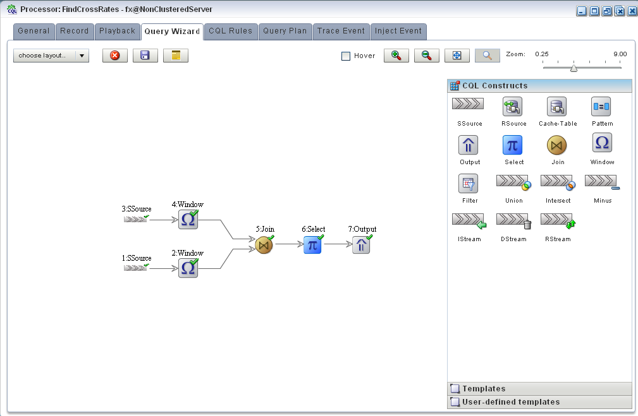This screenshot has height=416, width=638.
Task: Choose the Window (omega) construct in palette
Action: coord(602,143)
